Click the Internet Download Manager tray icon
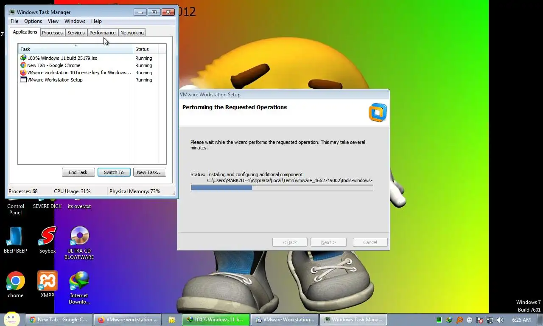 [x=449, y=320]
